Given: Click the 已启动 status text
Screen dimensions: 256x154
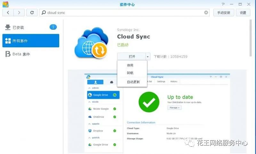Looking at the screenshot, I should (x=123, y=45).
